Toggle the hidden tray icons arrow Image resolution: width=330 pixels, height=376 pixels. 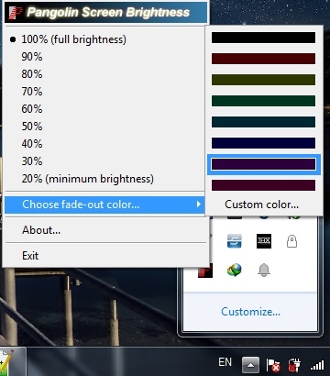(x=250, y=365)
